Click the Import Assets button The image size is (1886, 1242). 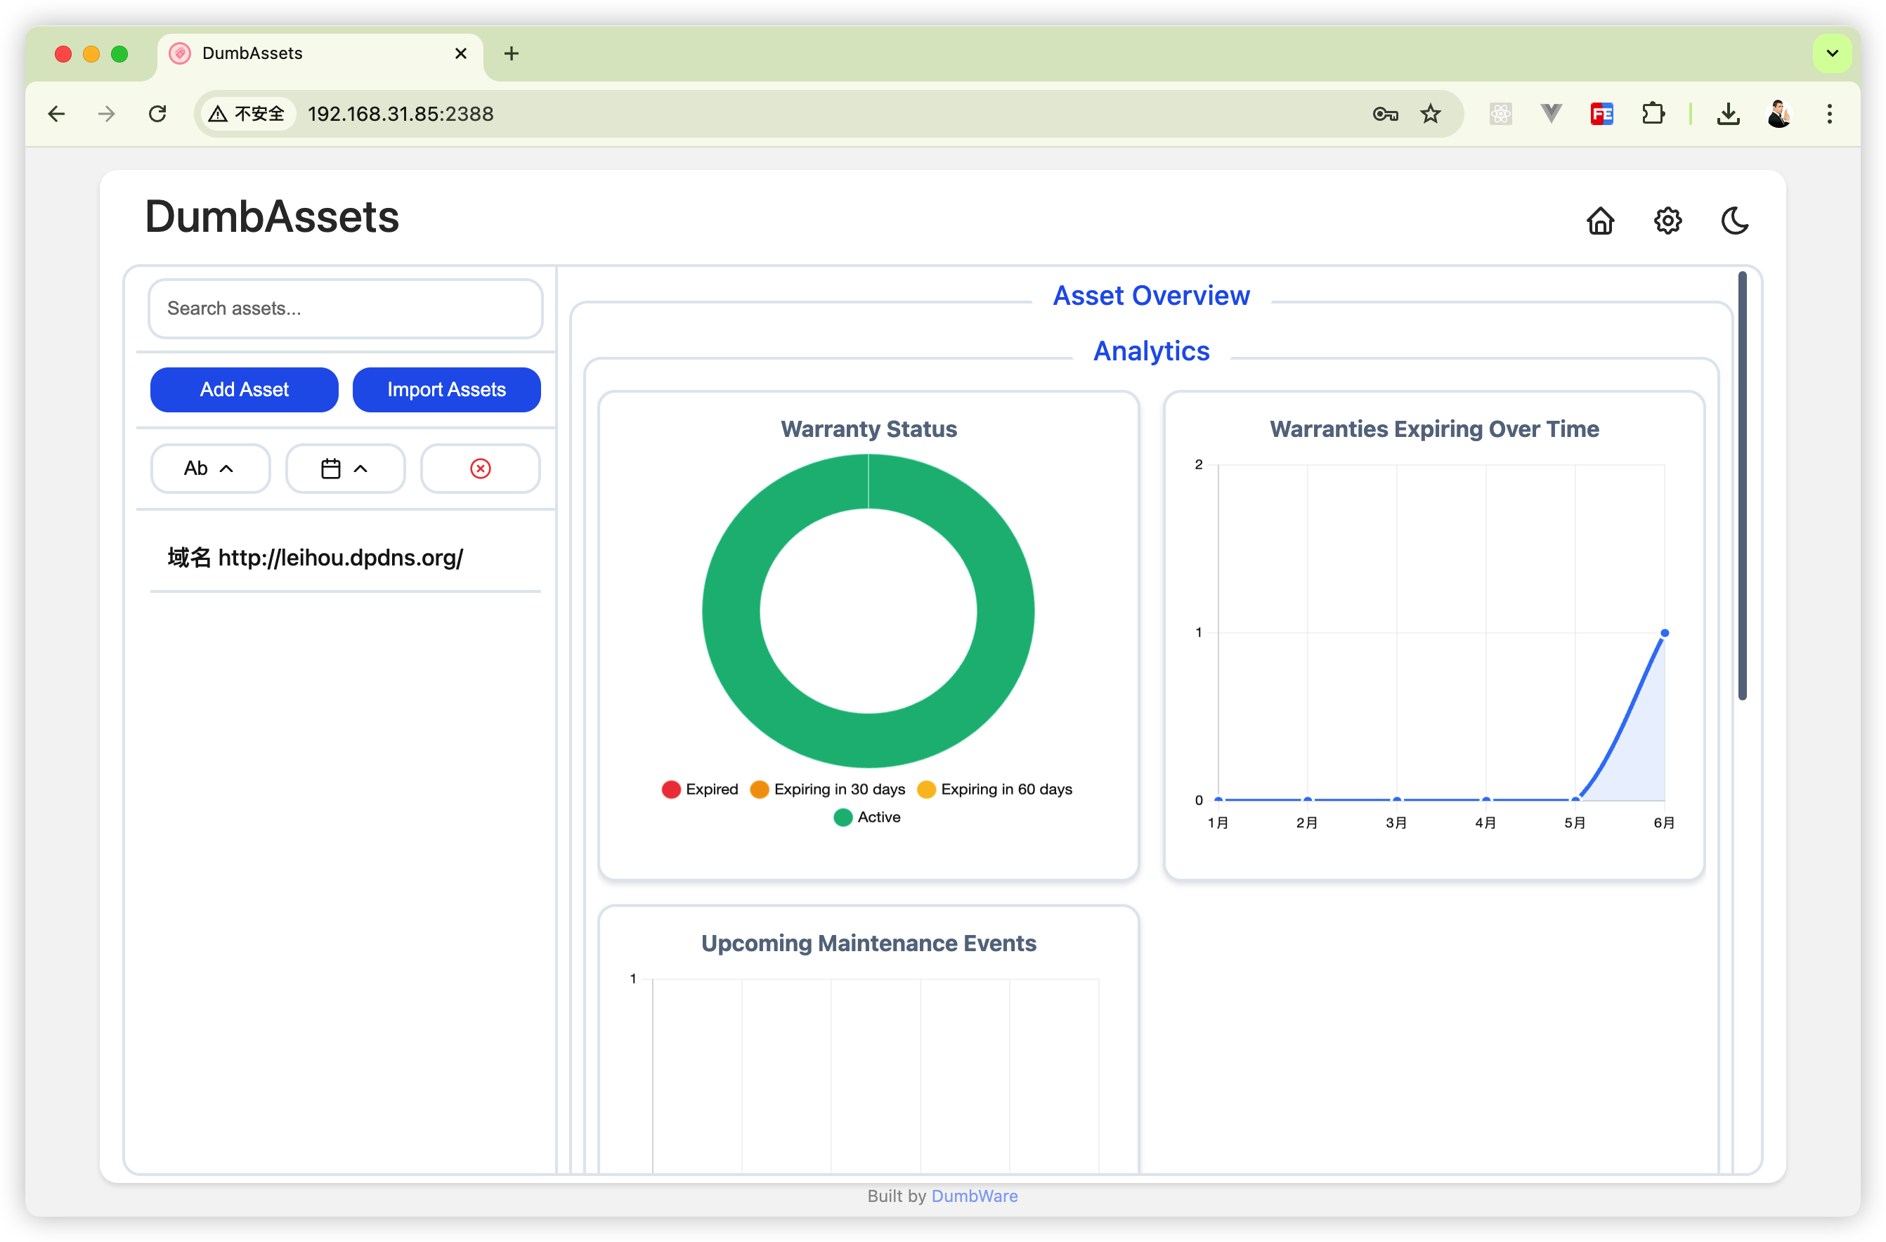tap(446, 390)
